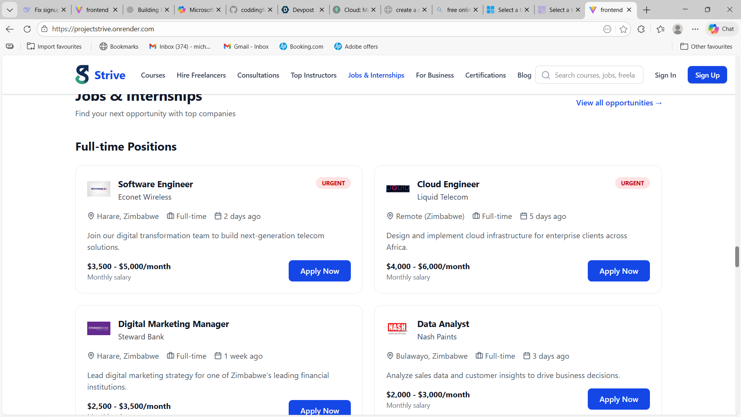
Task: Open the browser Settings and more menu
Action: [695, 29]
